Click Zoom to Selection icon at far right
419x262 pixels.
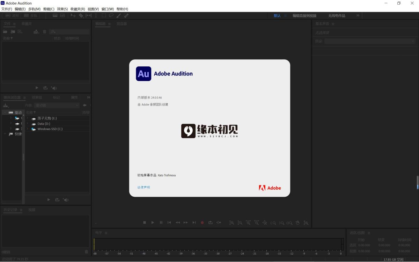pyautogui.click(x=306, y=223)
